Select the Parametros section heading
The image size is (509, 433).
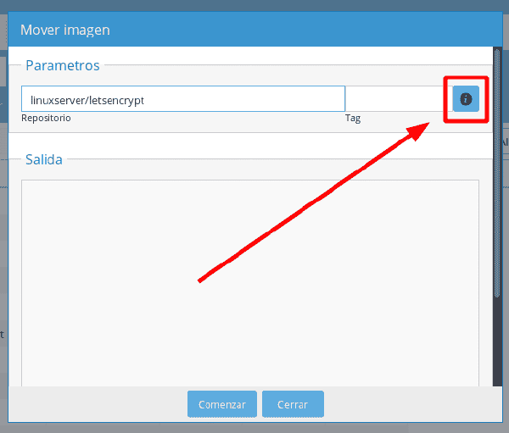pos(63,65)
